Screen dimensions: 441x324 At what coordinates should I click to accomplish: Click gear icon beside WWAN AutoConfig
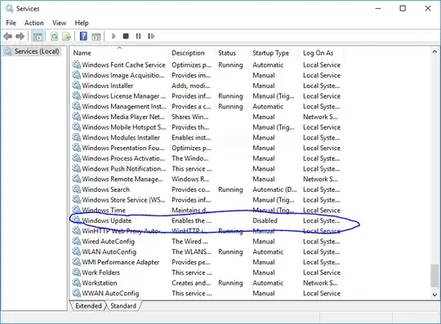[x=76, y=293]
